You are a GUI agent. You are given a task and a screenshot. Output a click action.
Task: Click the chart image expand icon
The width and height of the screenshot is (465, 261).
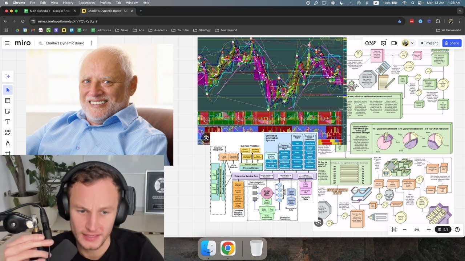206,138
